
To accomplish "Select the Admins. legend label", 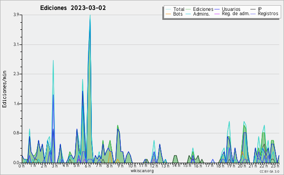I will (x=202, y=14).
